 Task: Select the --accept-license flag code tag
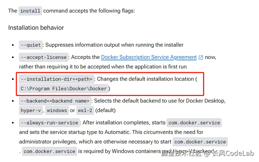[43, 57]
